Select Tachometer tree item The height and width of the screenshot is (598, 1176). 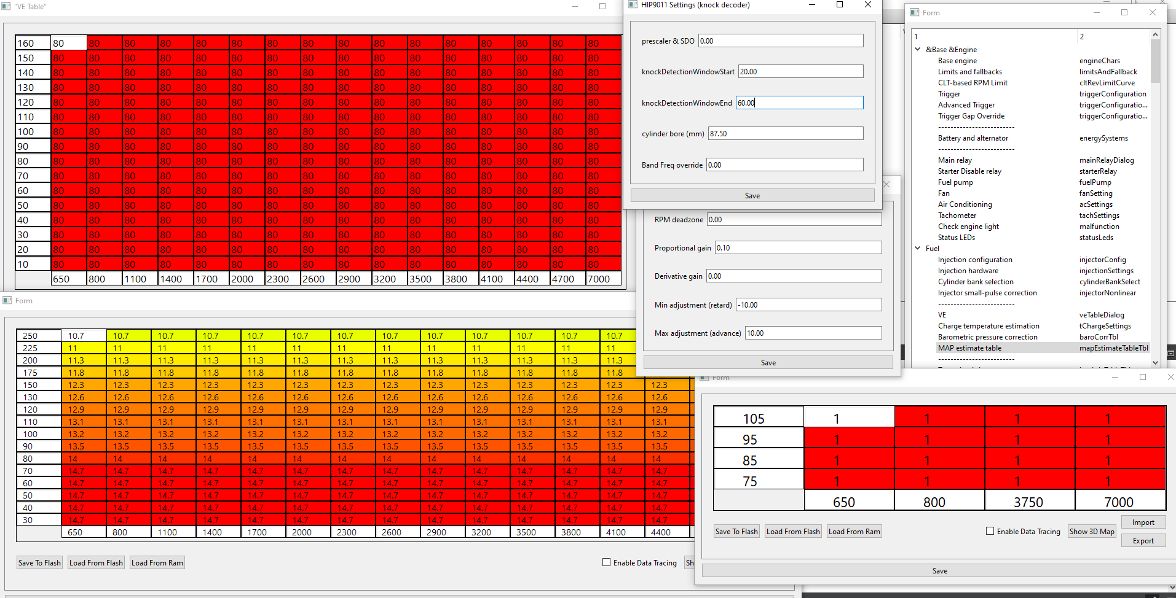point(957,216)
